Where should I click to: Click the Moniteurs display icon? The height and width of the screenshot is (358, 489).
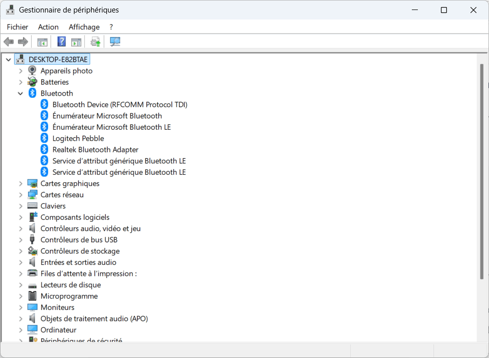pyautogui.click(x=32, y=307)
